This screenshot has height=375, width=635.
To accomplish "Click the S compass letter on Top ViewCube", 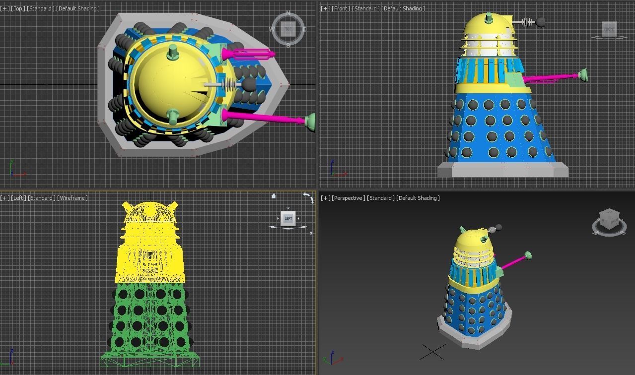I will (x=288, y=45).
